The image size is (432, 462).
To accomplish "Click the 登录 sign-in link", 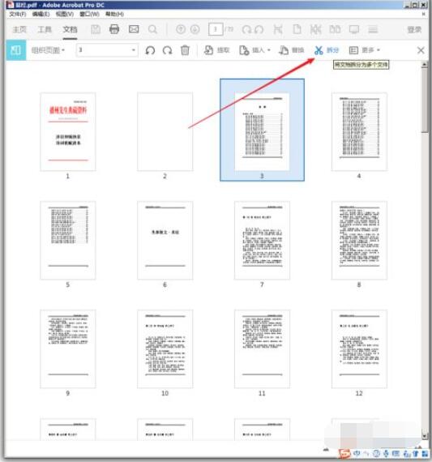I will (414, 29).
